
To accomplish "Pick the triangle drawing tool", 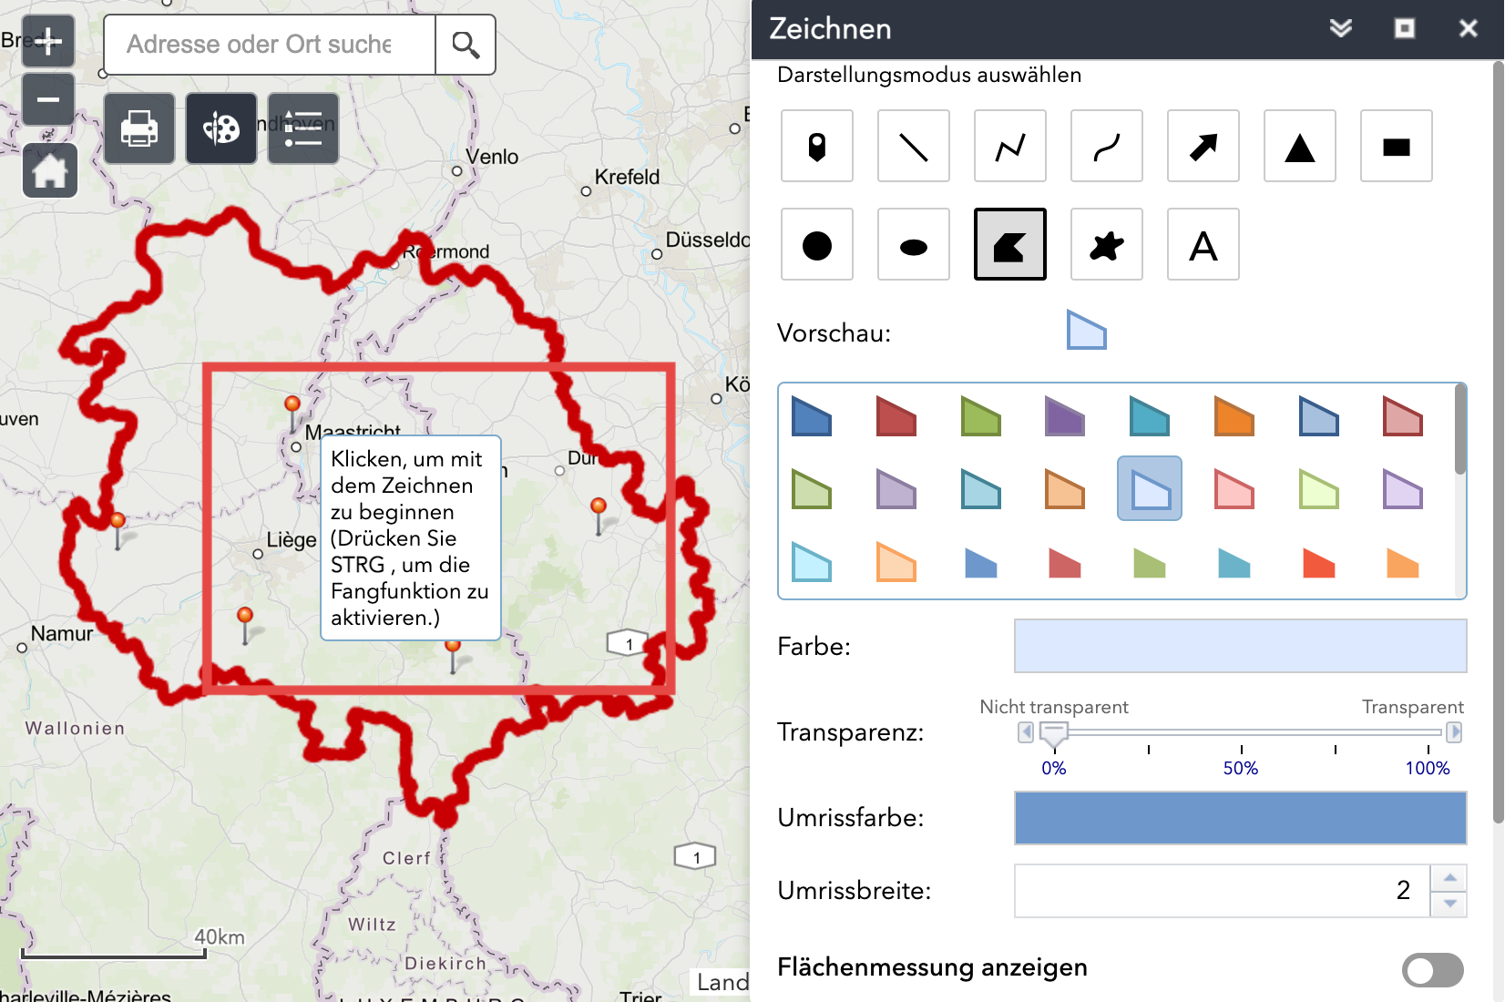I will [1299, 147].
